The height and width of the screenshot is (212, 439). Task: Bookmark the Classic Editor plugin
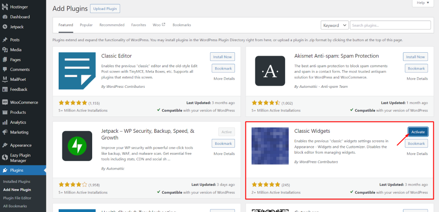tap(223, 68)
